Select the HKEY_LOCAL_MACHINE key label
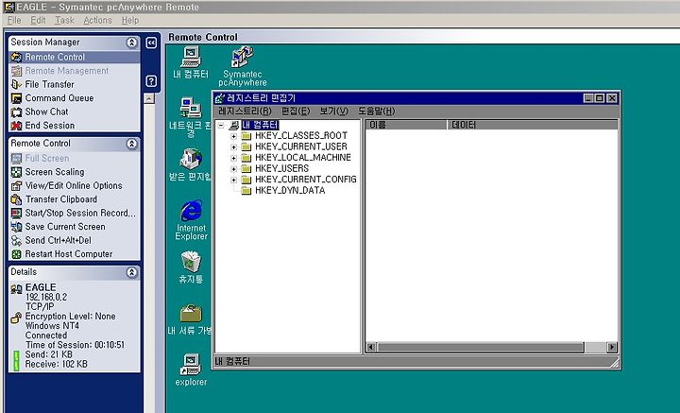Viewport: 680px width, 413px height. point(303,158)
